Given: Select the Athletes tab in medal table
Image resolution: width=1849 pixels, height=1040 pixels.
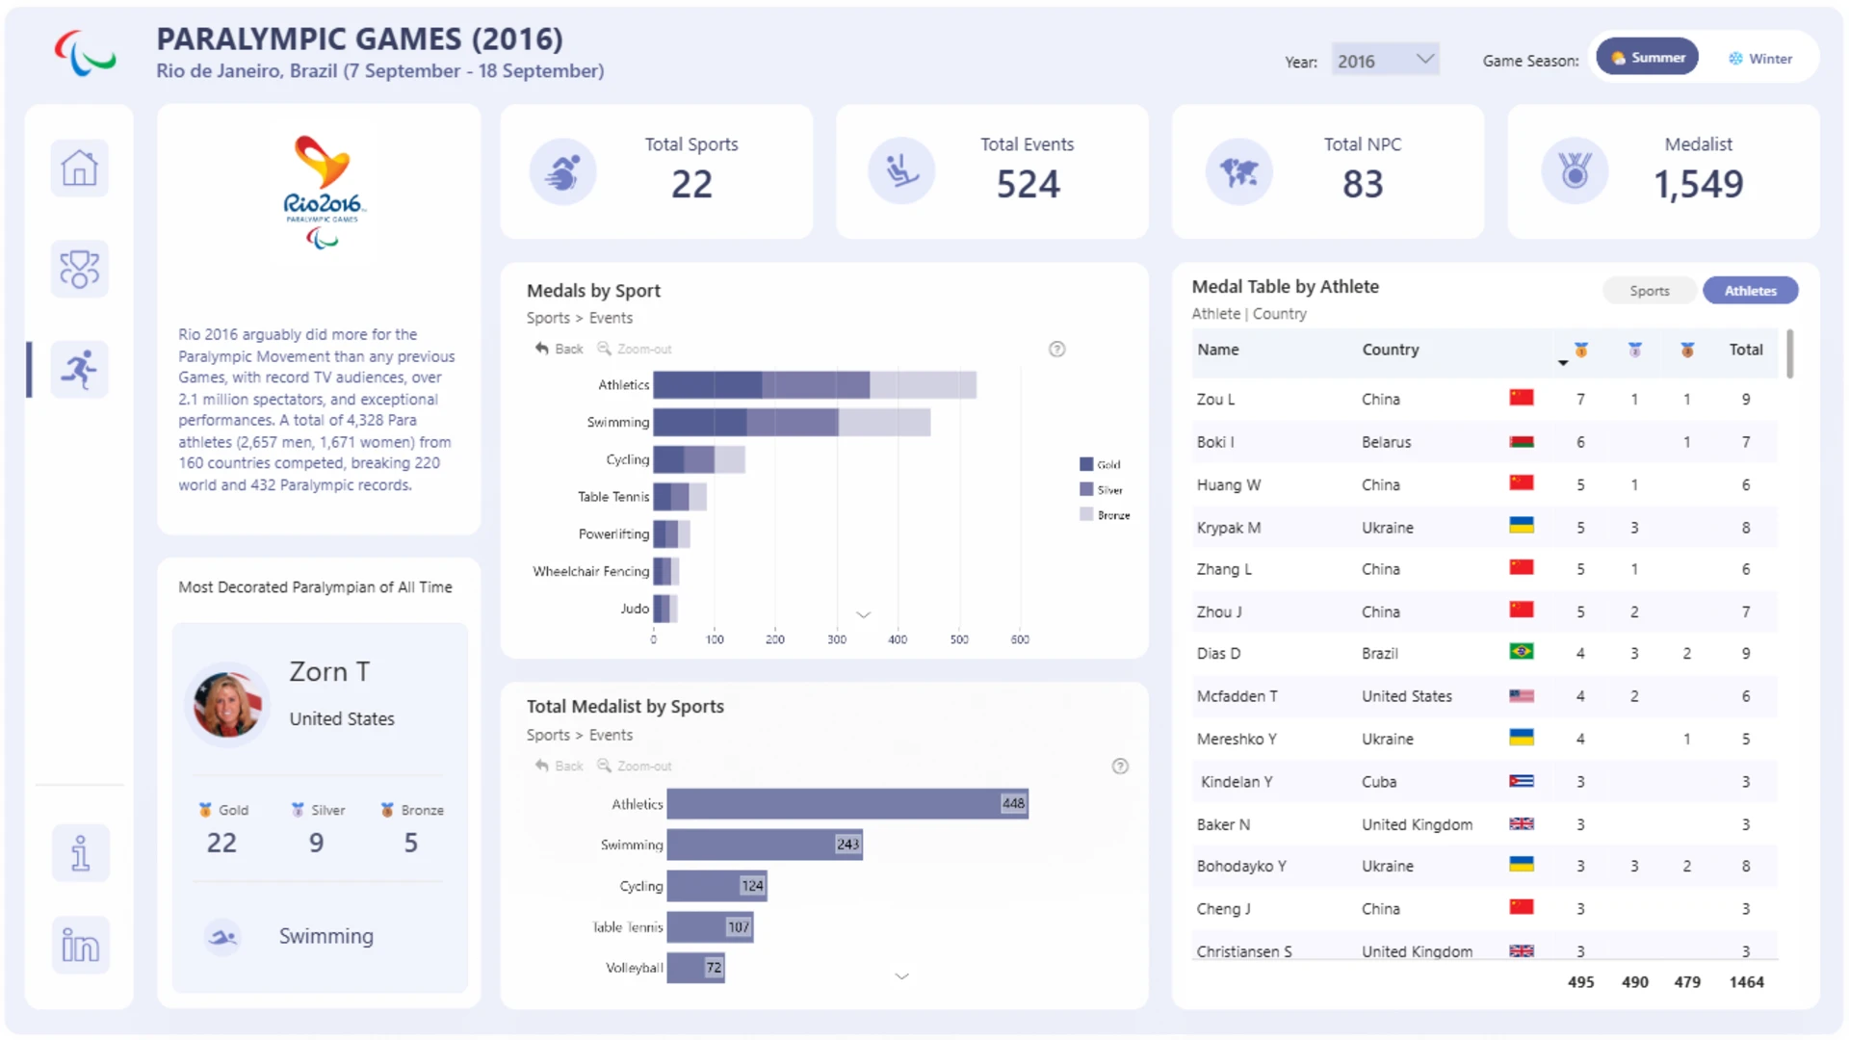Looking at the screenshot, I should (1750, 291).
